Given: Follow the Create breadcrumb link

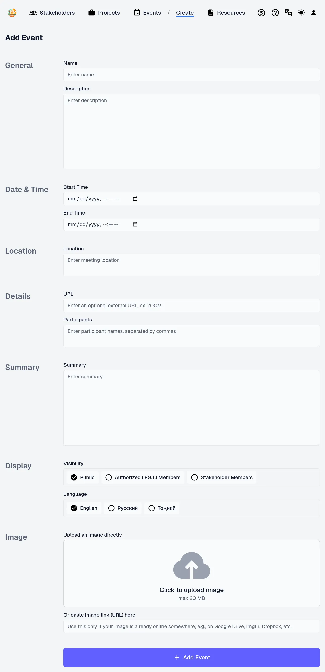Looking at the screenshot, I should point(185,13).
